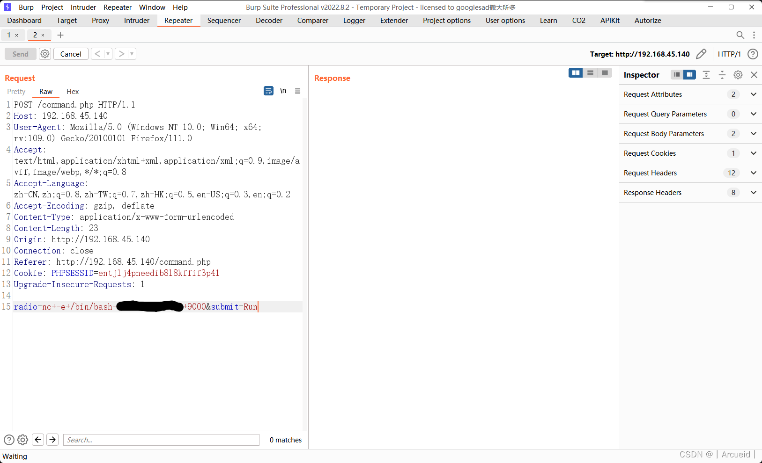Go forward to next request
The image size is (762, 463).
click(x=122, y=54)
